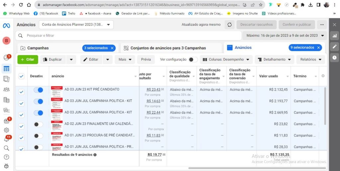This screenshot has width=340, height=171.
Task: Open the history clock icon in right sidebar
Action: point(334,57)
